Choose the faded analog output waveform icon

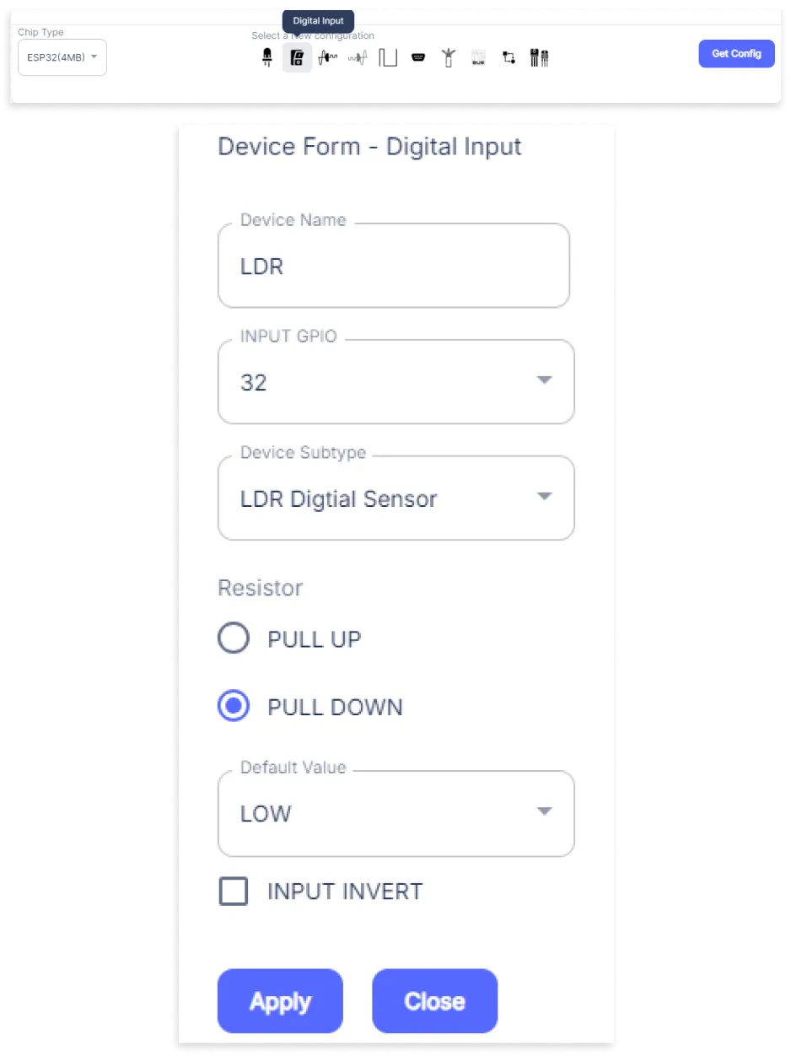point(358,57)
